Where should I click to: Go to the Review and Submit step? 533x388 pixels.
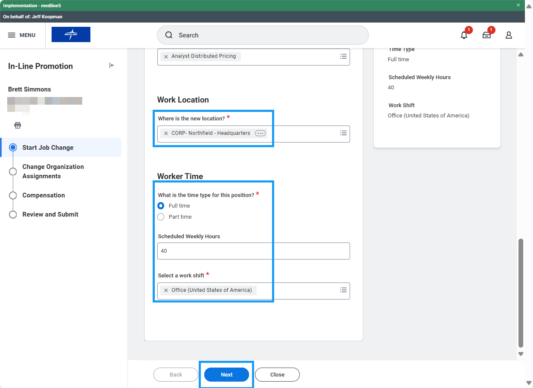tap(50, 214)
